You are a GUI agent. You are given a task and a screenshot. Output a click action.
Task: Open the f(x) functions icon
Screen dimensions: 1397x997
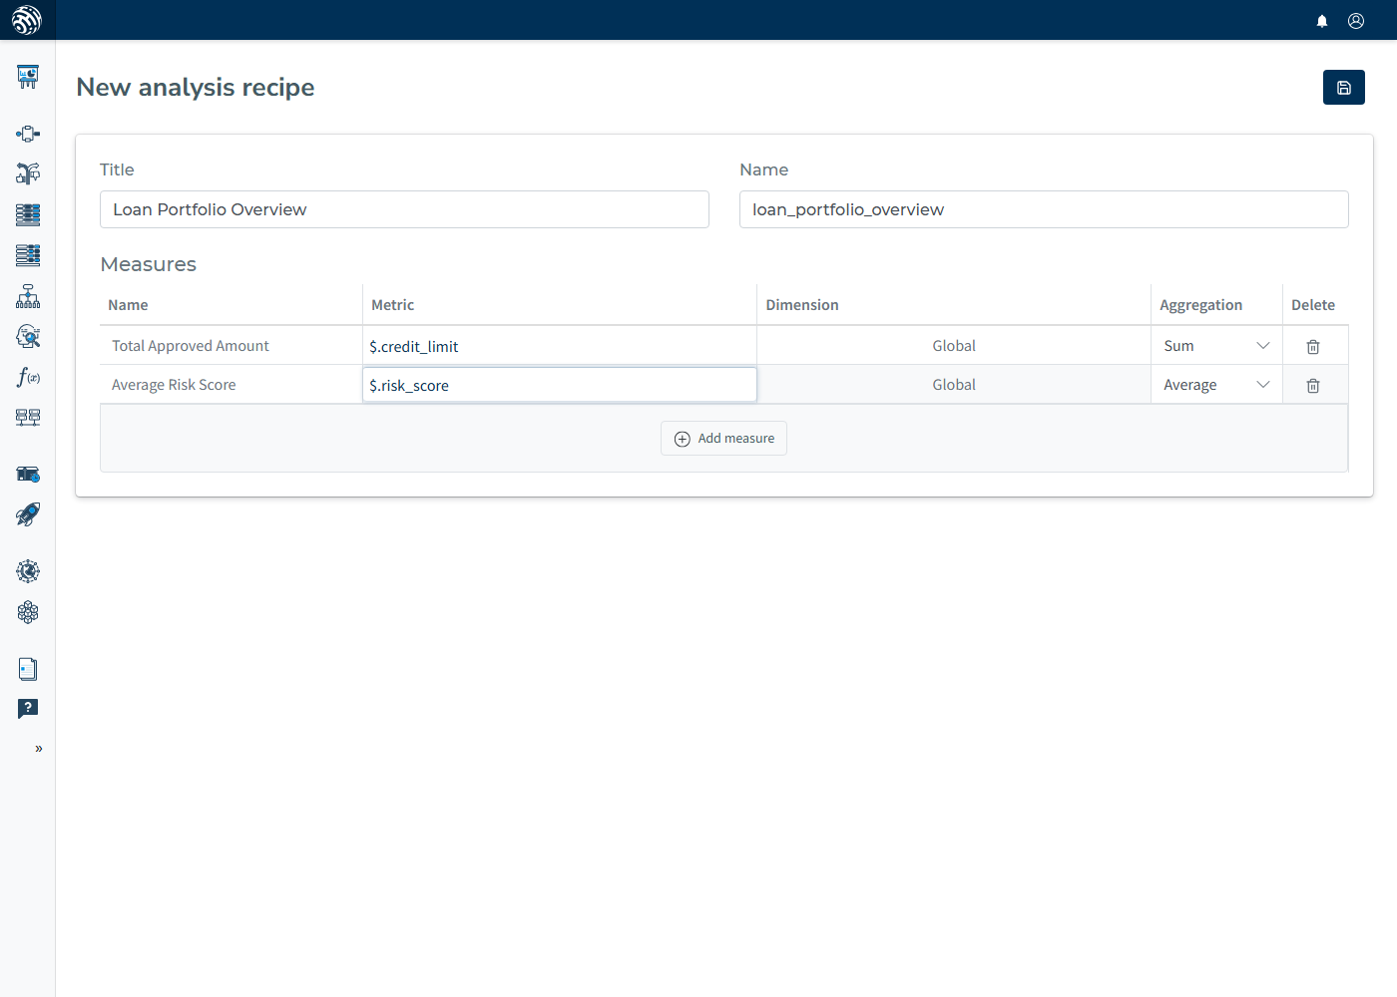pyautogui.click(x=28, y=377)
